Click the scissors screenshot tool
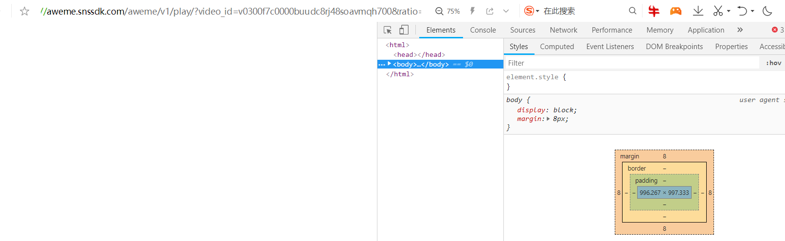785x241 pixels. coord(718,11)
